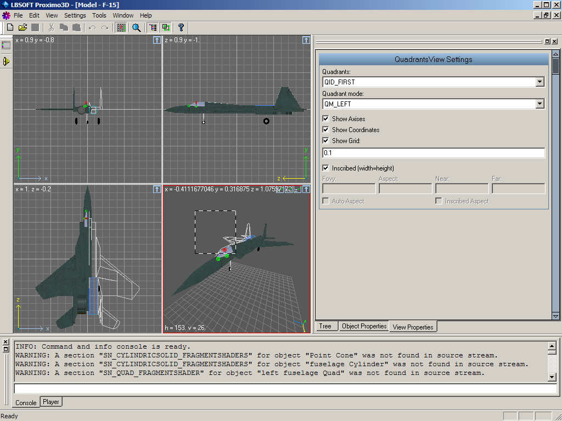Switch to the Player tab
This screenshot has width=562, height=421.
click(x=51, y=402)
